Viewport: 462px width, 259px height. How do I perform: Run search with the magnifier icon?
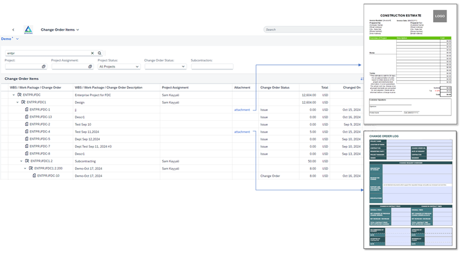tap(100, 53)
